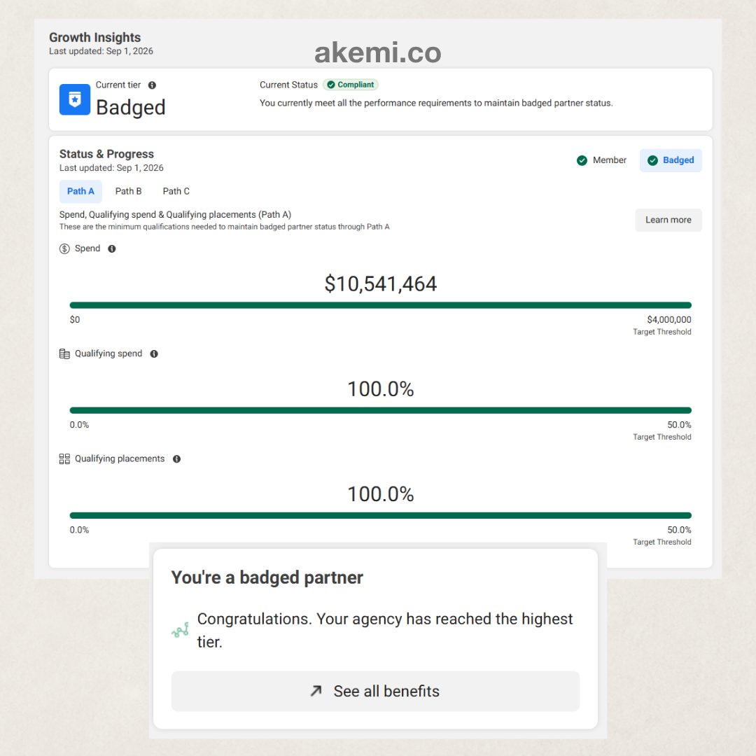Select the Badged tier toggle

coord(671,160)
